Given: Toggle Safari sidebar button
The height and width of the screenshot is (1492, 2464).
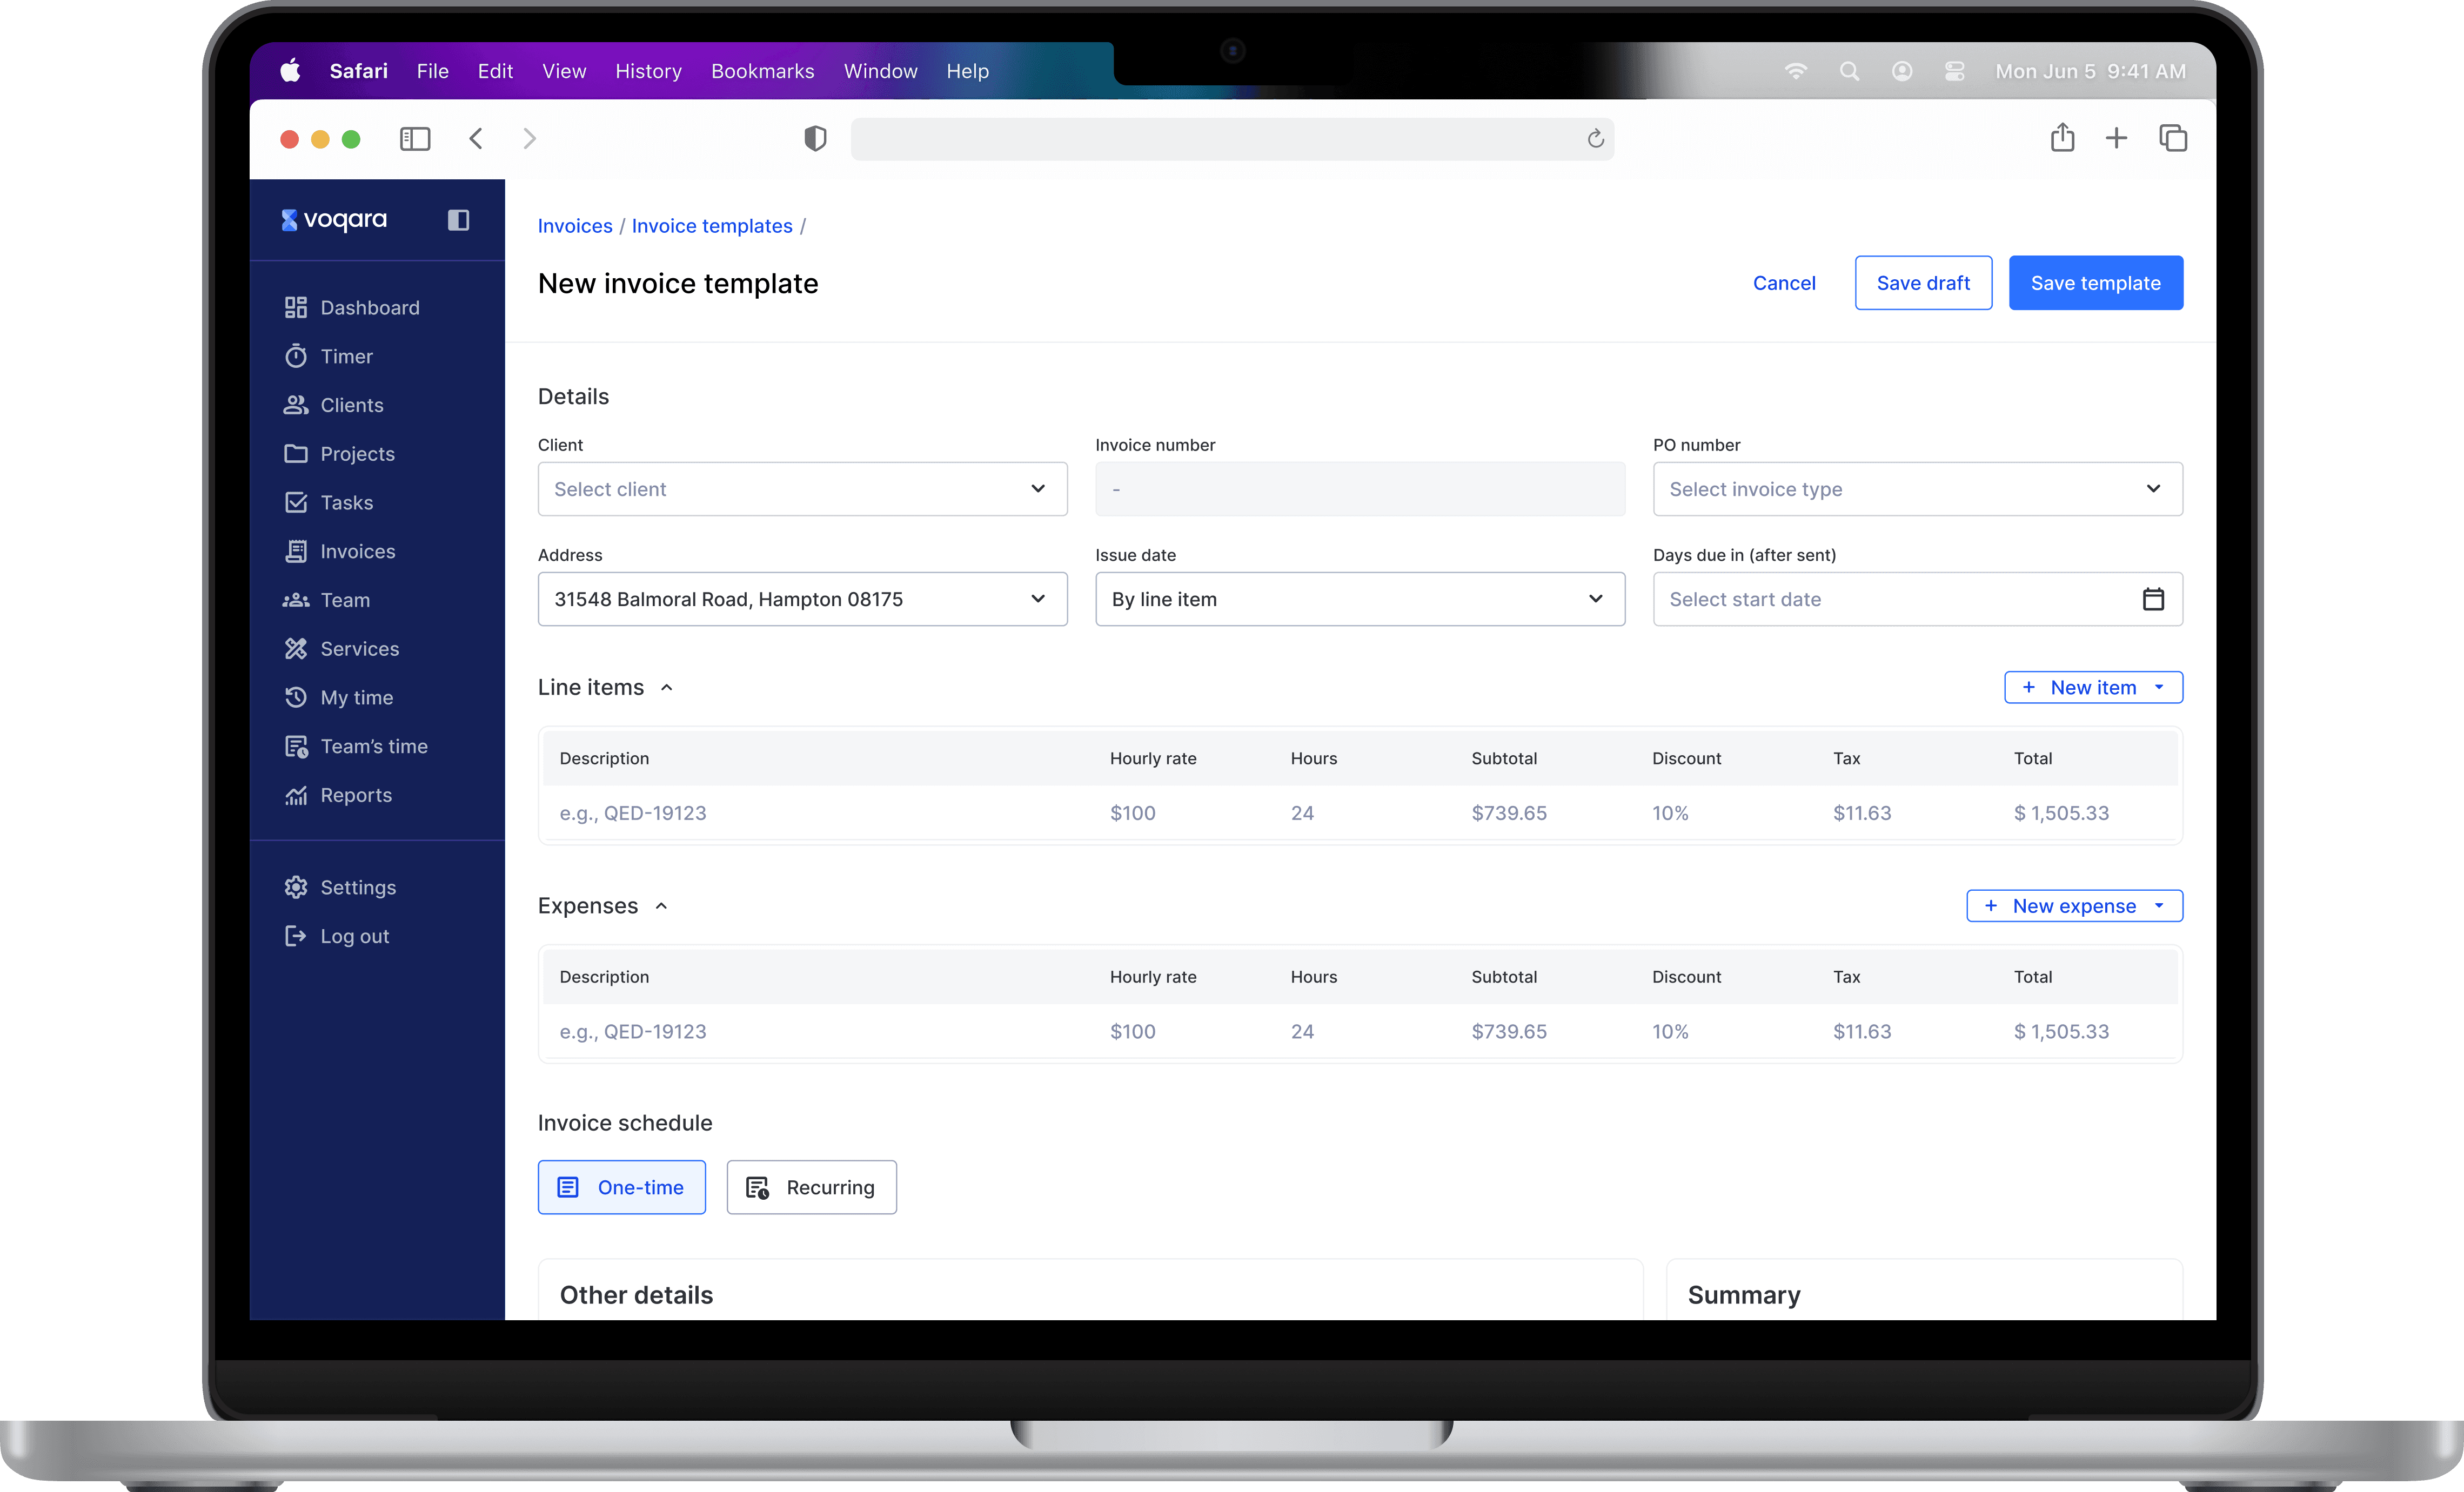Looking at the screenshot, I should [x=415, y=139].
